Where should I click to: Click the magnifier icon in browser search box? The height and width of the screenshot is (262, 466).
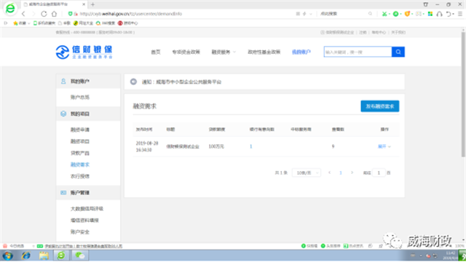click(370, 14)
